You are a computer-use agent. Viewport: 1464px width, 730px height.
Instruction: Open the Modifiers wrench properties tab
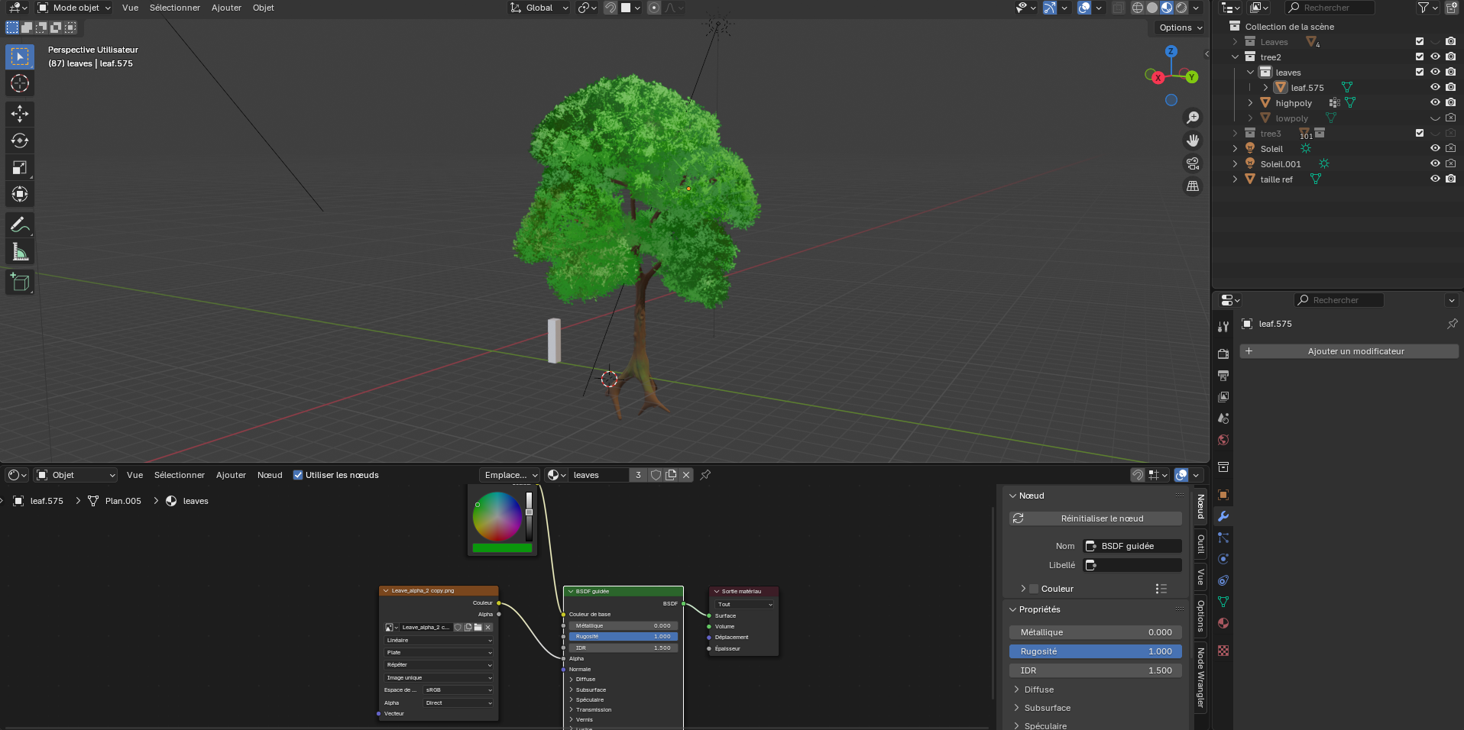pyautogui.click(x=1223, y=516)
